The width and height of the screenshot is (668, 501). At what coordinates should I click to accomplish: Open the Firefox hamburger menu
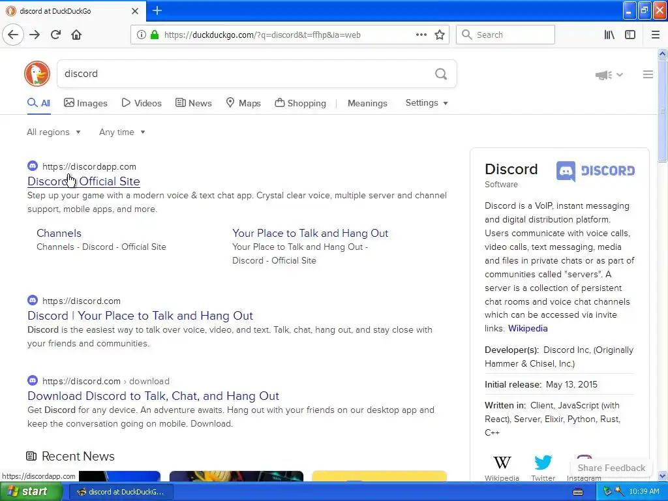tap(656, 35)
